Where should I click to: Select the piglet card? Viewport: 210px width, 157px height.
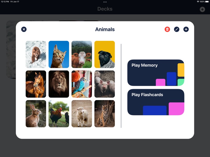(x=105, y=84)
